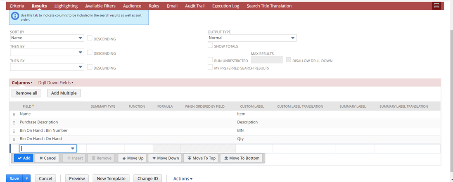
Task: Click the layout toggle icon in the tab bar
Action: (436, 6)
